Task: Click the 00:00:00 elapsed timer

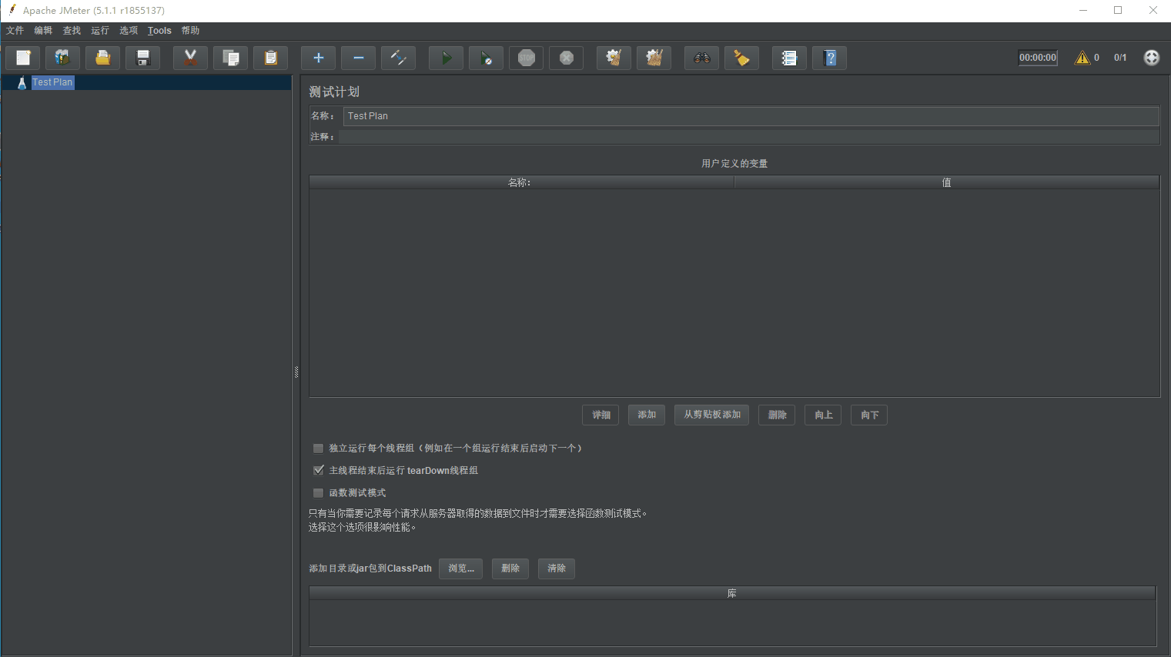Action: [x=1038, y=58]
